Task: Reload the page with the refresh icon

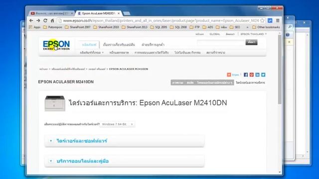Action: (45, 20)
